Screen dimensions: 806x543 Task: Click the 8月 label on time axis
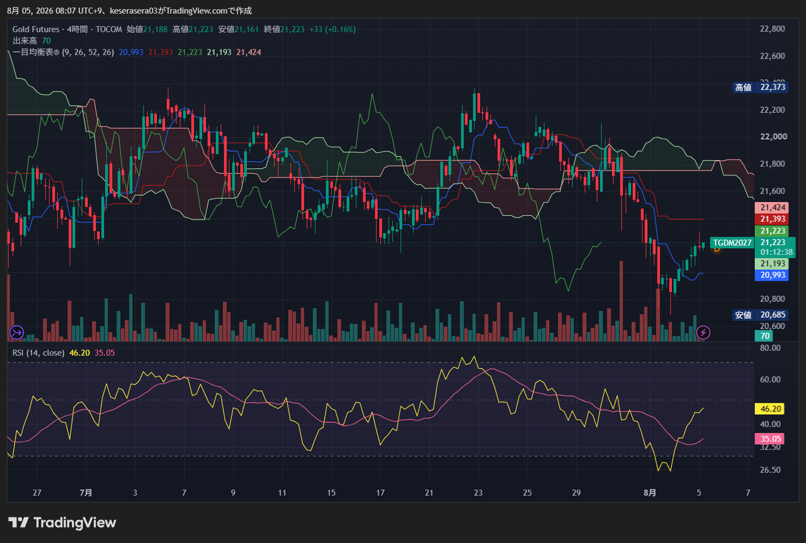[x=650, y=493]
